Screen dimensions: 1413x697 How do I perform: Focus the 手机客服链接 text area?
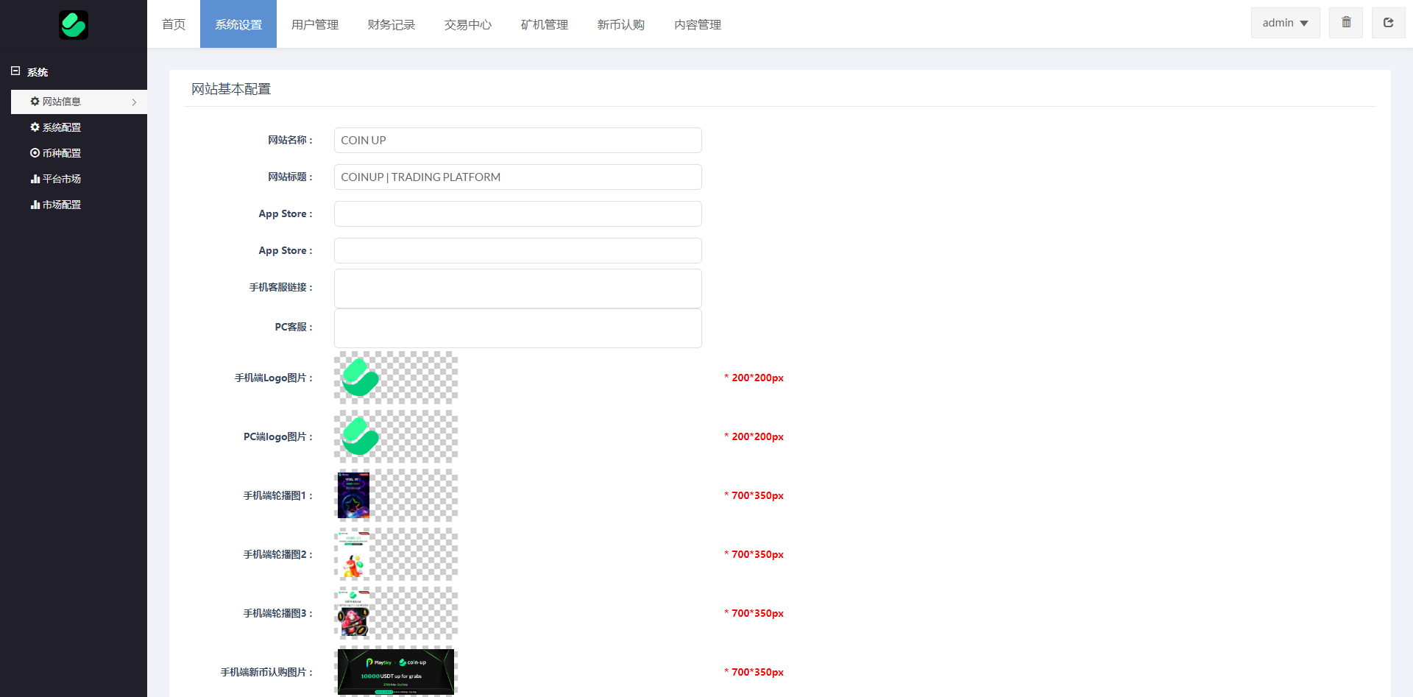517,289
